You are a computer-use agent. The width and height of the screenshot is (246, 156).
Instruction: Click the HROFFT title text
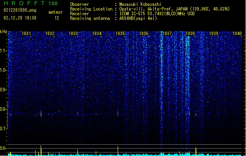coord(24,3)
